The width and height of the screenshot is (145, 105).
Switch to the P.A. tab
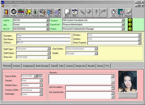(107, 66)
